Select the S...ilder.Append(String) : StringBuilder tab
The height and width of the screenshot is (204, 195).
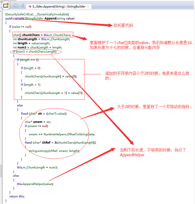coord(59,6)
